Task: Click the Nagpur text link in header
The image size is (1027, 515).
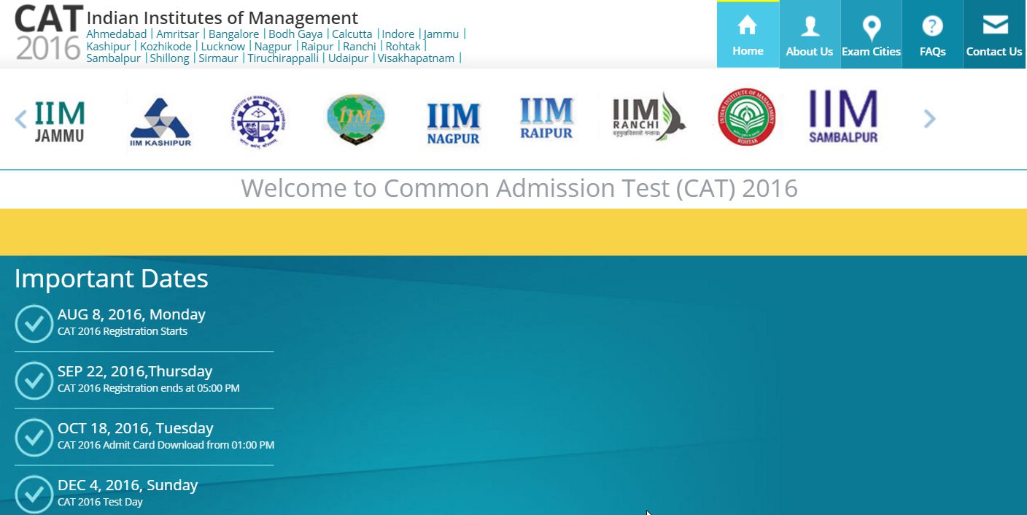Action: coord(273,46)
